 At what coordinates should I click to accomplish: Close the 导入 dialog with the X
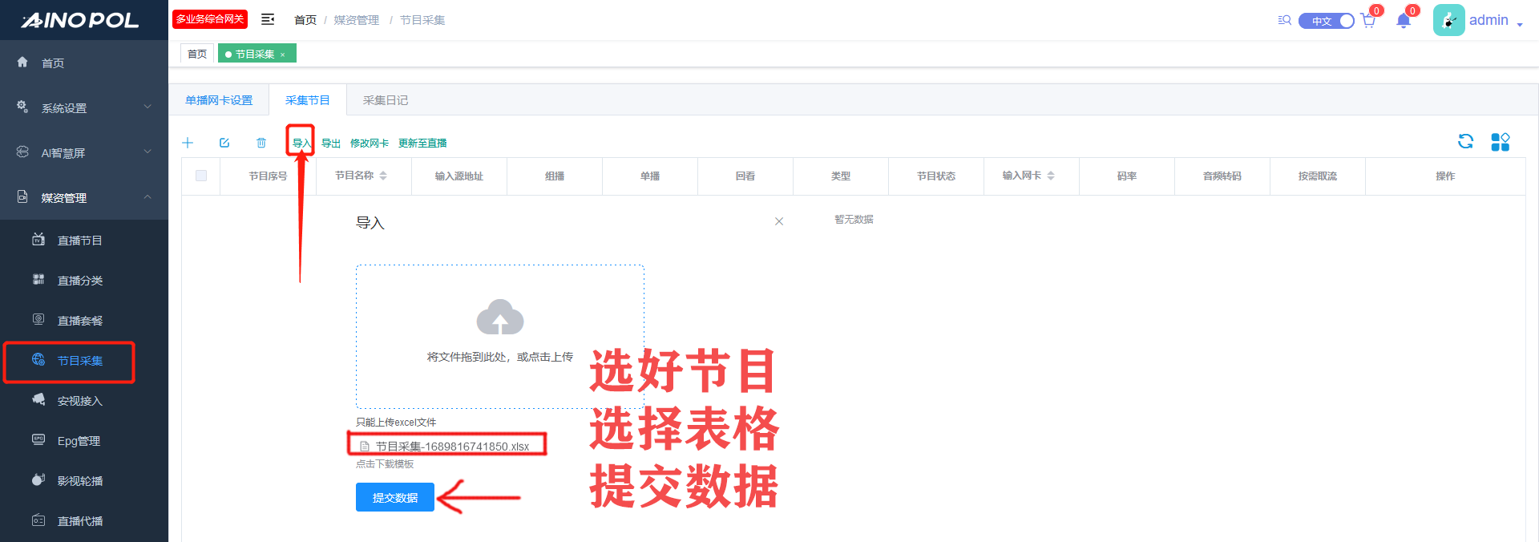point(779,221)
